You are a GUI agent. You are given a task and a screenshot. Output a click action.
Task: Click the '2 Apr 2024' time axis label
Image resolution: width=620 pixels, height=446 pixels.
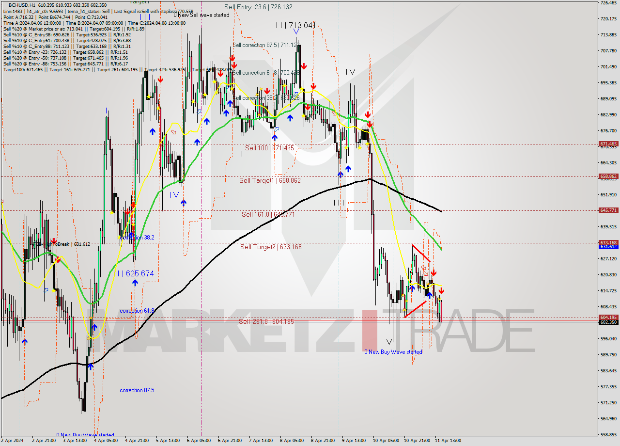click(13, 441)
